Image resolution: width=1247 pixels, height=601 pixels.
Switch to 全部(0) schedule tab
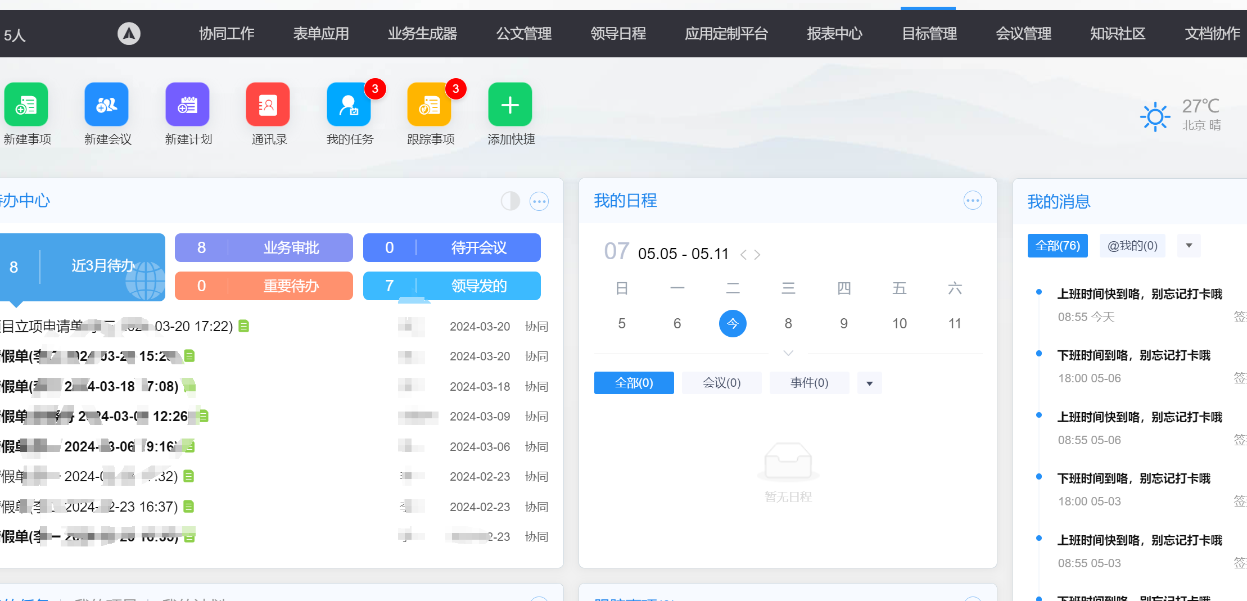634,383
